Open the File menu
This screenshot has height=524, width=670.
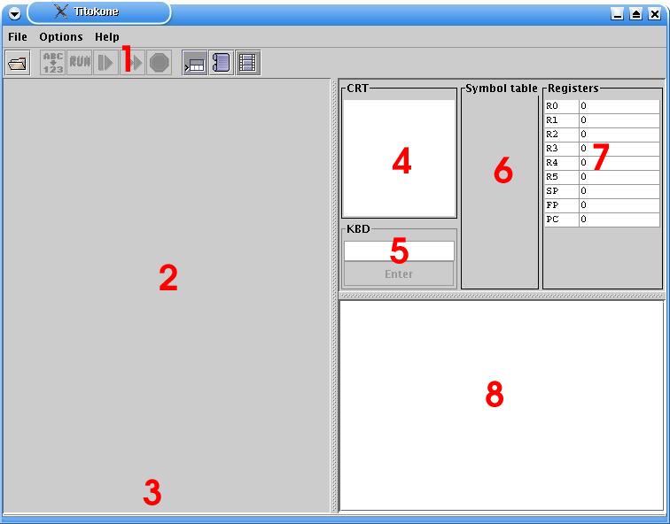click(x=18, y=37)
